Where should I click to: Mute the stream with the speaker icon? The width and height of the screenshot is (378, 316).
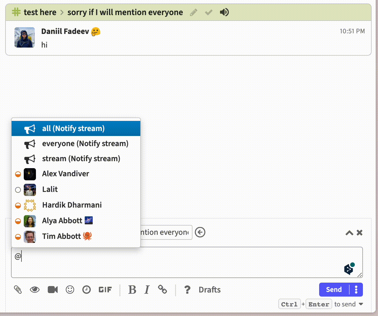tap(224, 12)
